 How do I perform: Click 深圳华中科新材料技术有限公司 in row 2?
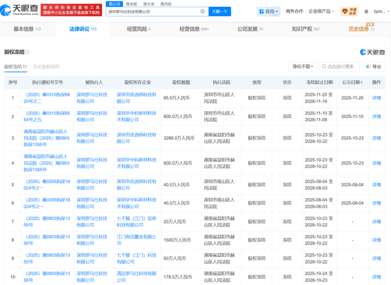coord(137,116)
